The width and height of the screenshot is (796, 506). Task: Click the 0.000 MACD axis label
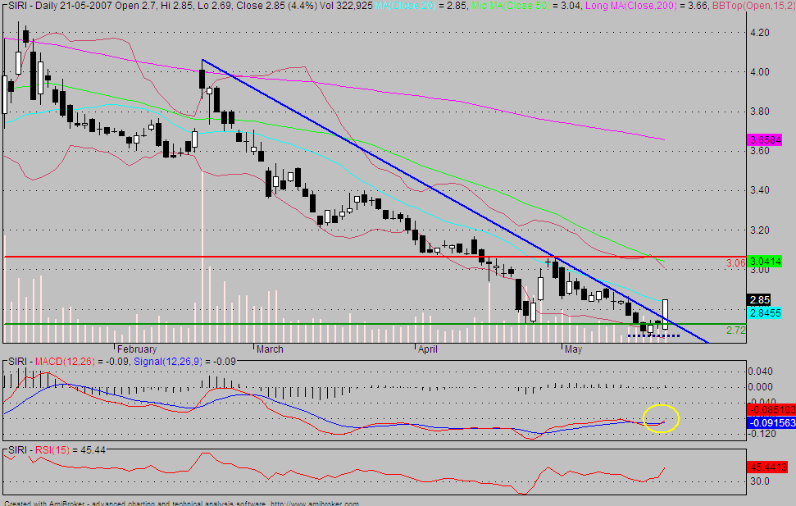[761, 387]
